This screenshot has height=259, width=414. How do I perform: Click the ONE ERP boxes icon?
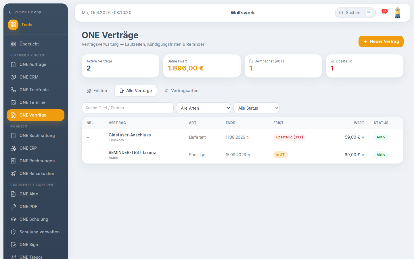pos(13,148)
